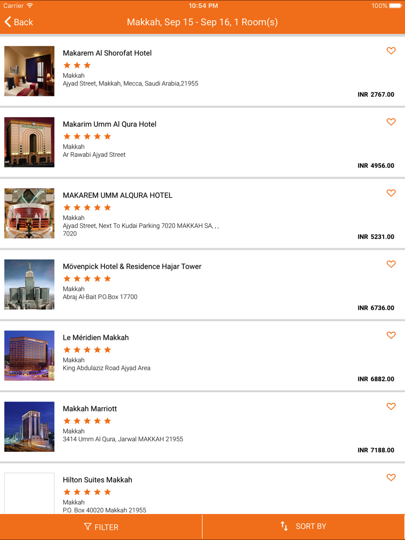This screenshot has height=540, width=405.
Task: Open Makarem Al Shorofat Hotel photo thumbnail
Action: click(x=29, y=71)
